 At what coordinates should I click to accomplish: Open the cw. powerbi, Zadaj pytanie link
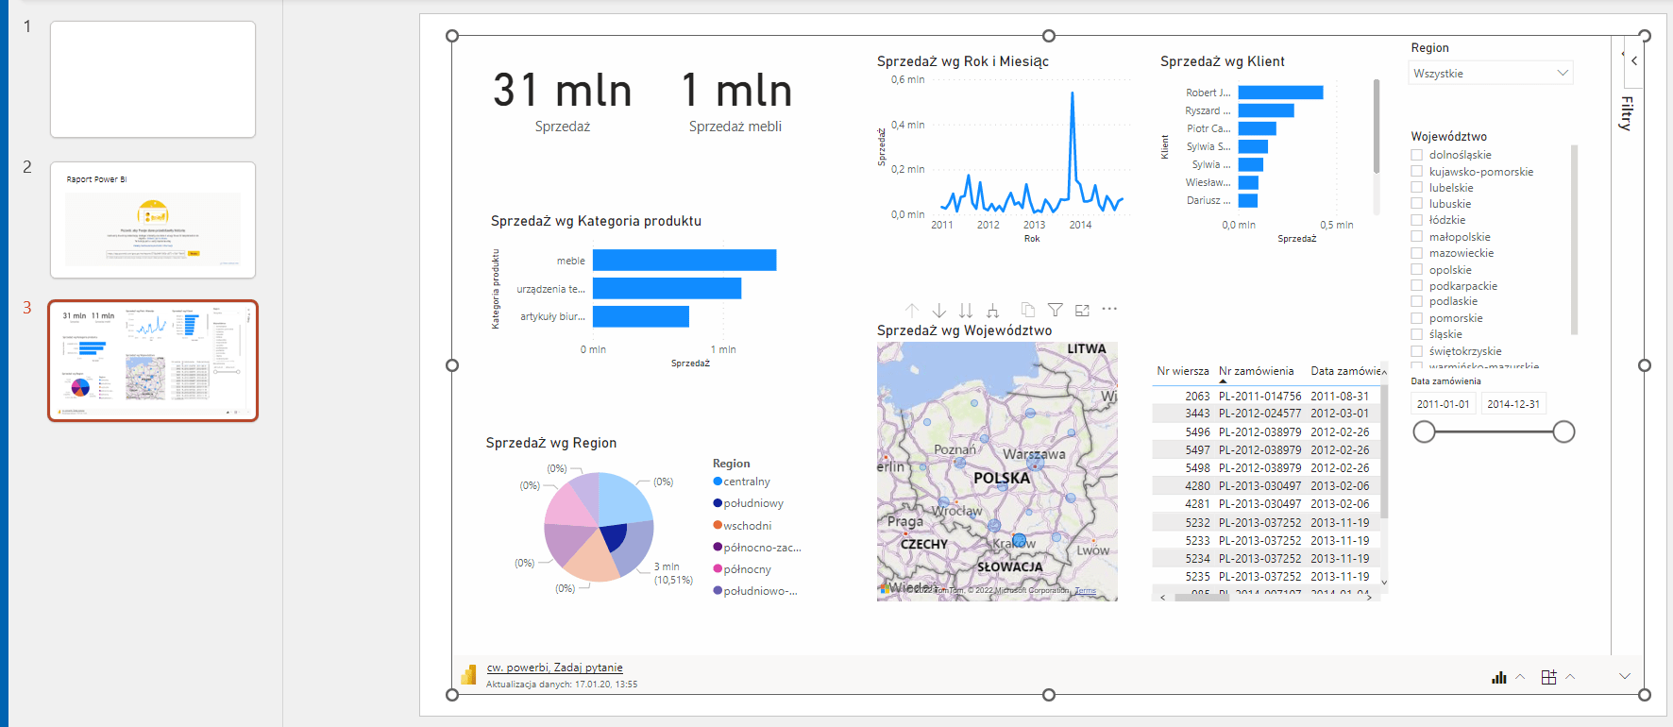point(554,668)
